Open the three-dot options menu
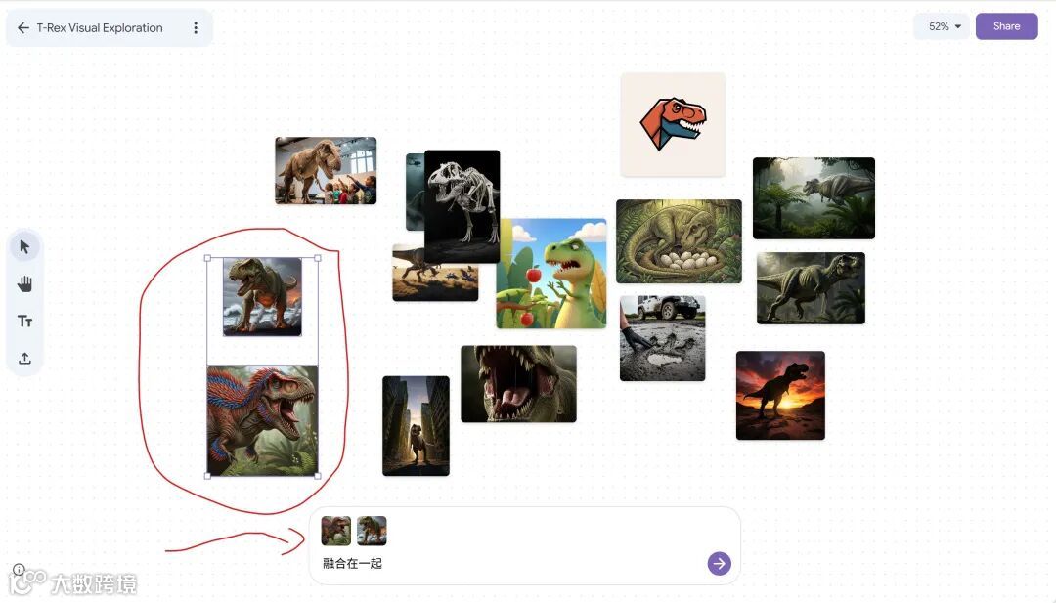This screenshot has width=1056, height=603. coord(196,27)
